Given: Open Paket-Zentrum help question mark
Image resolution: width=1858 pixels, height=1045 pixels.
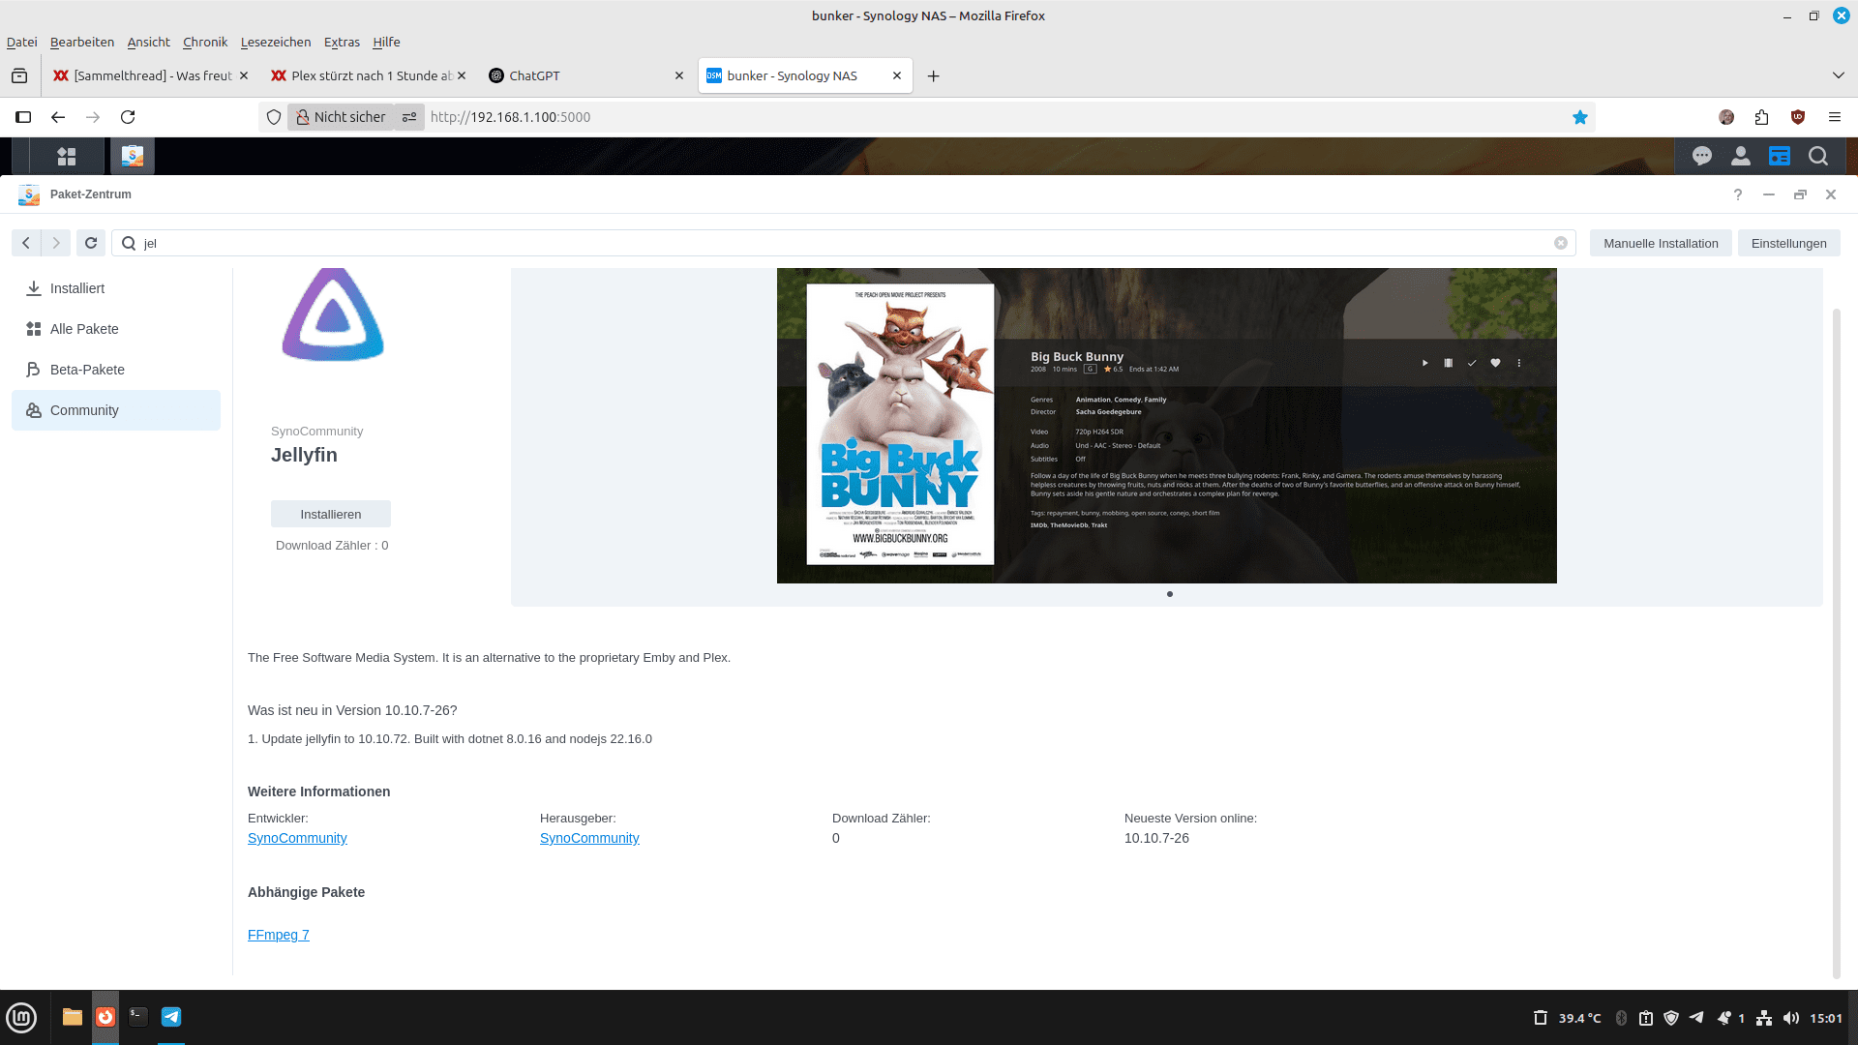Looking at the screenshot, I should pyautogui.click(x=1737, y=194).
